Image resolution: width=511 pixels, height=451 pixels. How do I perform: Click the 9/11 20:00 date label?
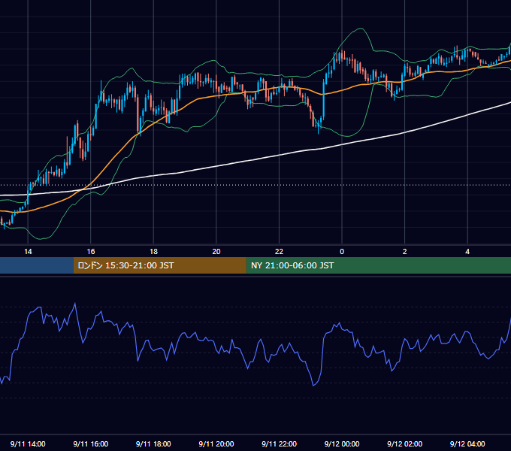tap(216, 443)
